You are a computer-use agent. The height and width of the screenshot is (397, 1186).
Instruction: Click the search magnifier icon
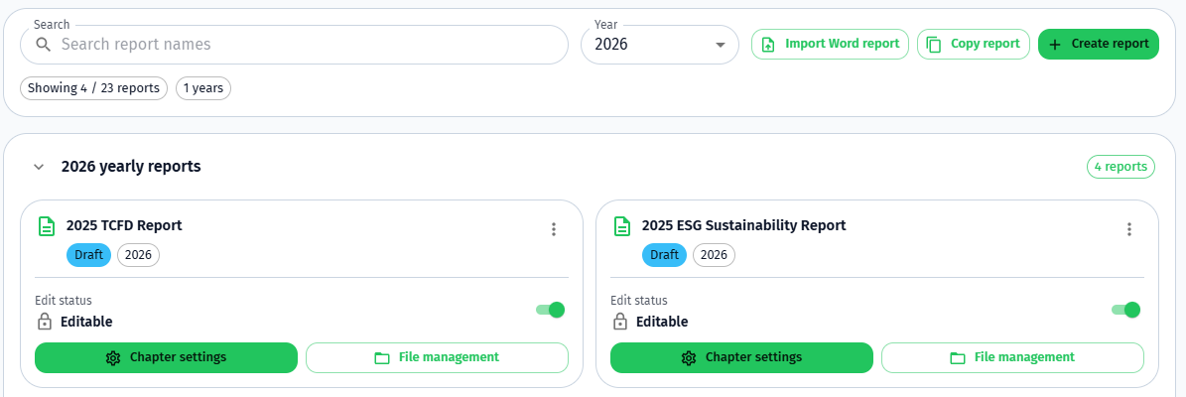tap(43, 45)
